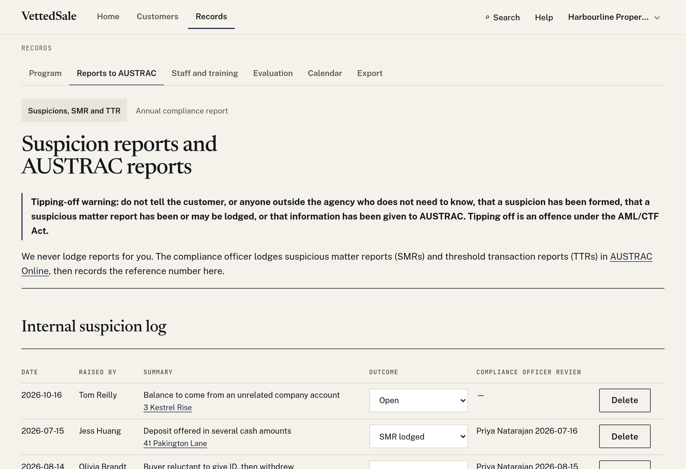Click the Date column header
This screenshot has width=686, height=469.
(30, 372)
